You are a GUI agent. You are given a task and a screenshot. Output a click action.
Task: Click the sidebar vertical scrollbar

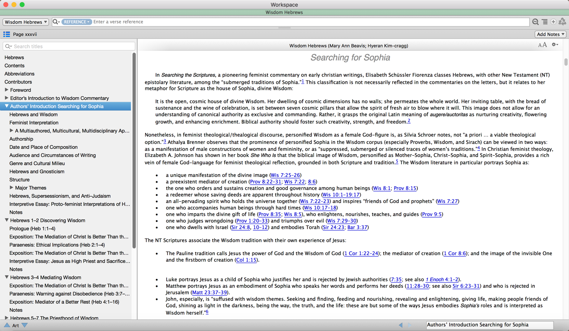[134, 151]
